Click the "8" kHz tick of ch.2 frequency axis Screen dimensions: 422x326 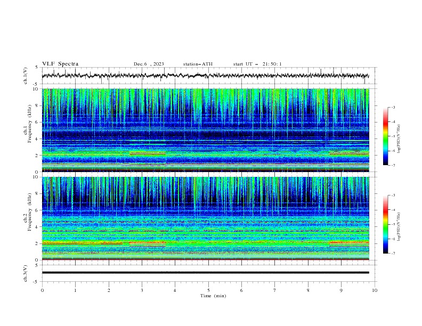tap(37, 194)
